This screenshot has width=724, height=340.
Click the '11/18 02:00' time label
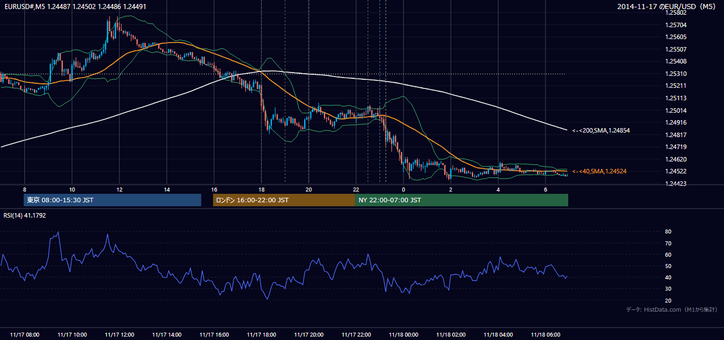(x=451, y=335)
